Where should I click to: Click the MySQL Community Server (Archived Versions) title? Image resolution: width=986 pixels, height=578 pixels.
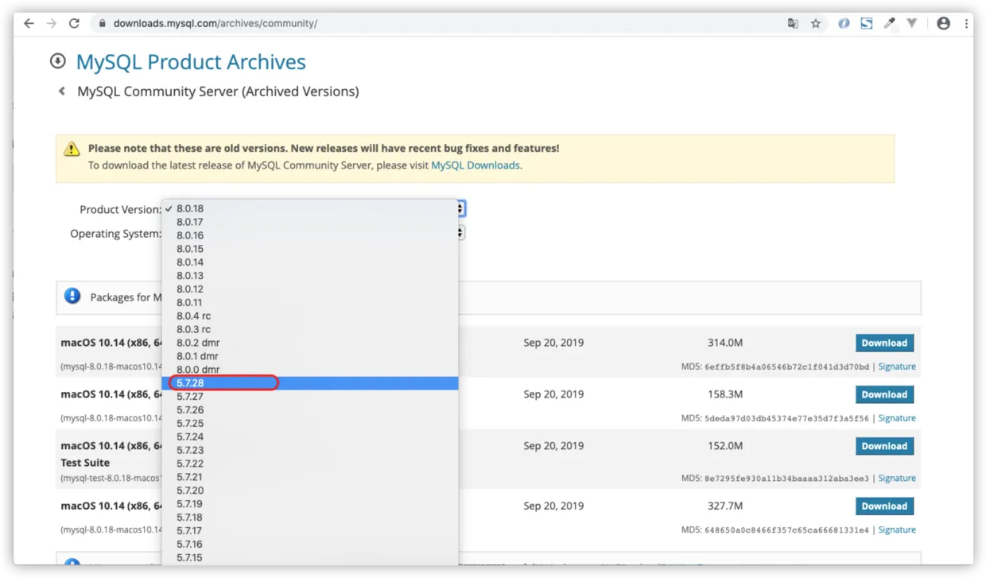point(218,91)
